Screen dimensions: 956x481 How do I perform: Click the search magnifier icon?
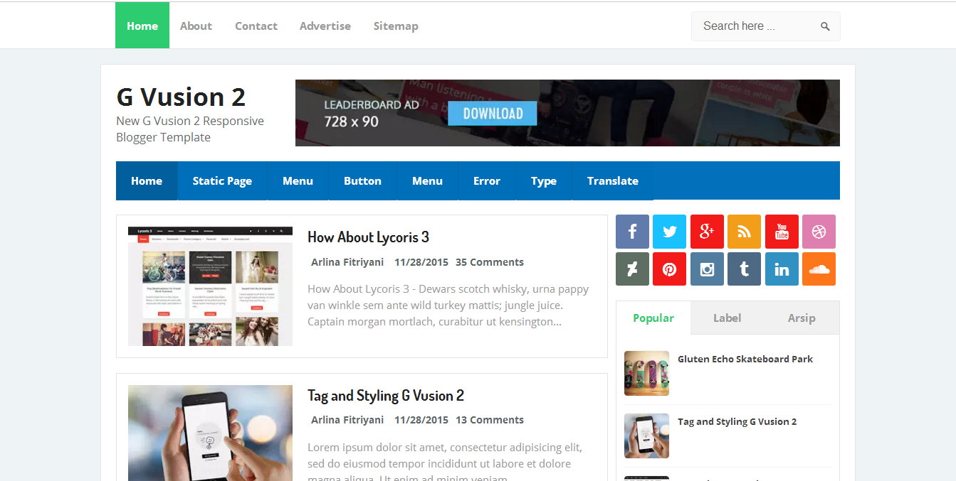point(825,26)
